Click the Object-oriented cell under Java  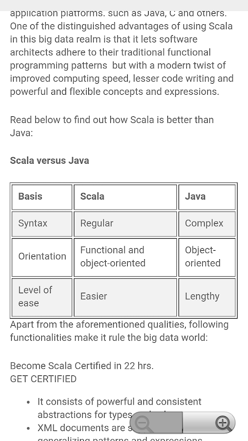(207, 257)
